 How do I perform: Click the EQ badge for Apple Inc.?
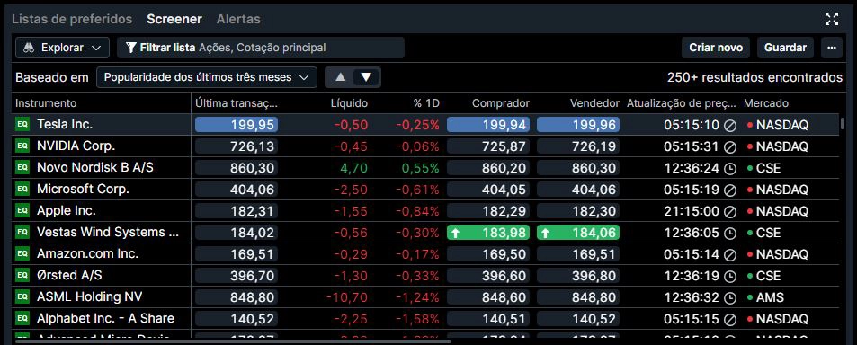22,211
